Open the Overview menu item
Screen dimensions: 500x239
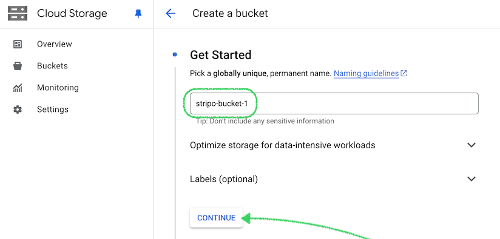(55, 44)
